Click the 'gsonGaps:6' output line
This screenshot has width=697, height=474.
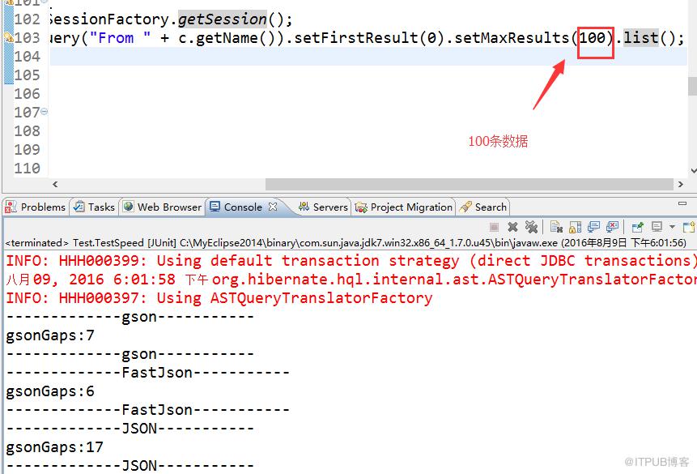pyautogui.click(x=50, y=391)
